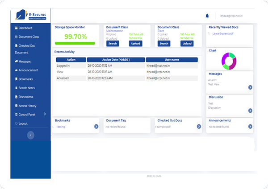
Task: Click the Announcements panel arrow icon
Action: (250, 127)
